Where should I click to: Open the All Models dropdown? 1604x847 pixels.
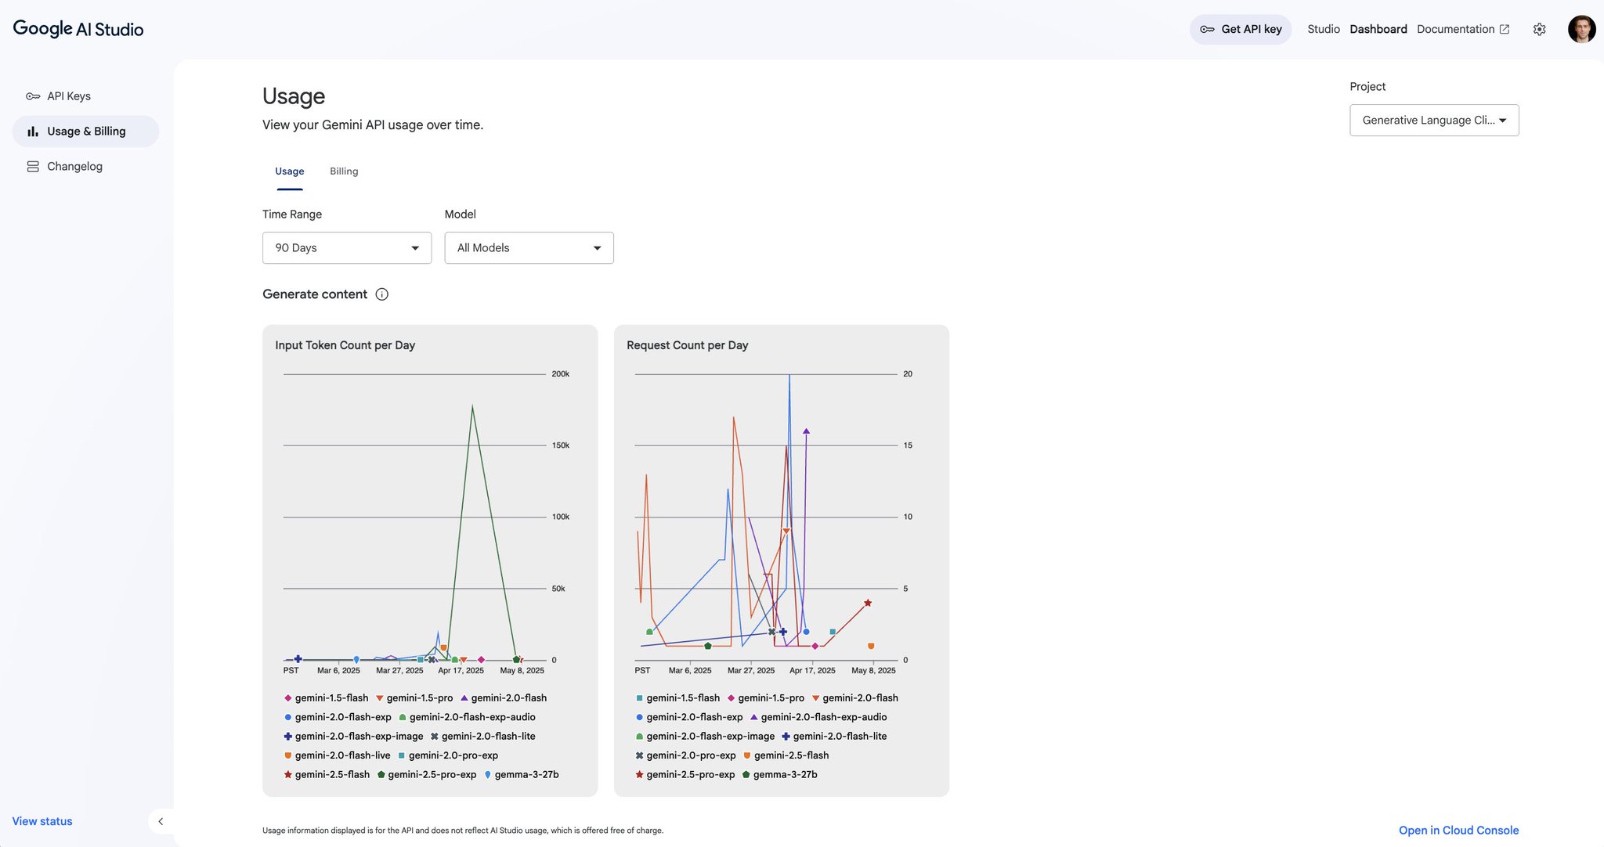[x=529, y=248]
